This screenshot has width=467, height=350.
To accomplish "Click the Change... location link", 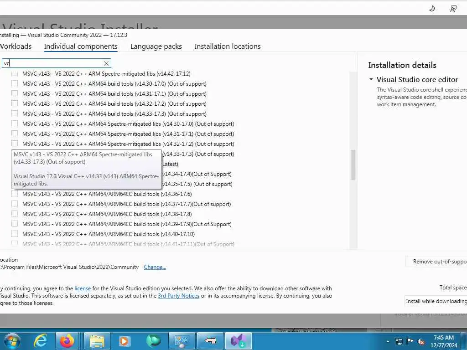I will pos(155,267).
